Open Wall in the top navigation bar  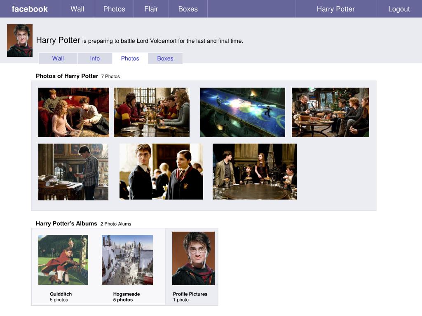(77, 9)
